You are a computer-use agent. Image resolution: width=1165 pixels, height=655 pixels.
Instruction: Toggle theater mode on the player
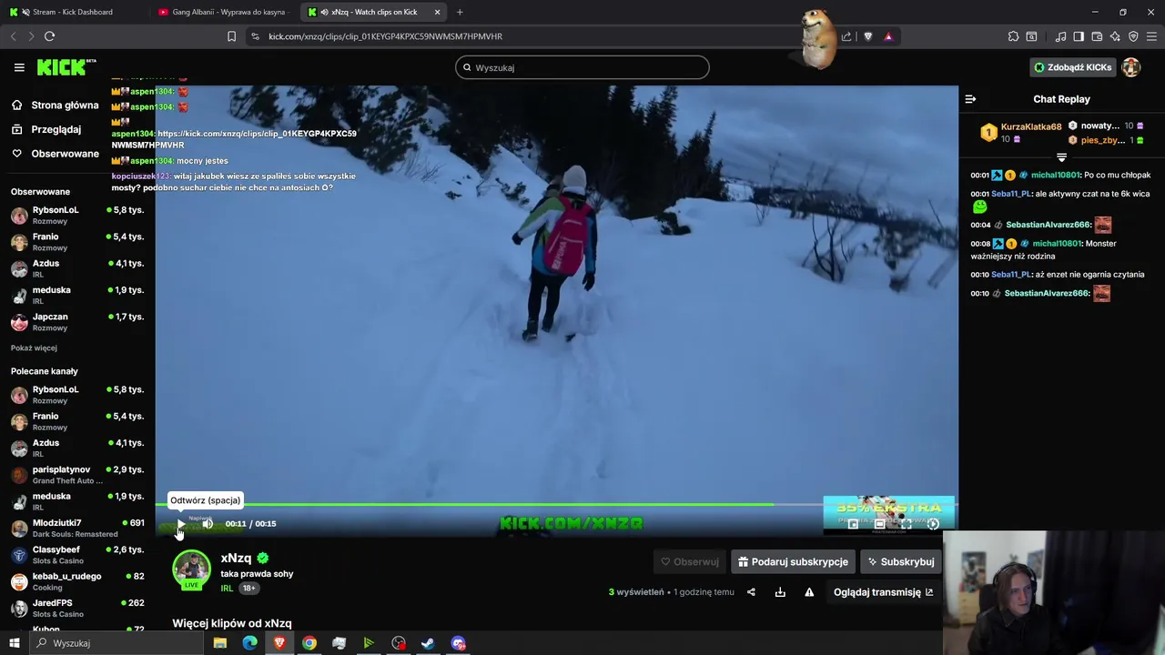(x=879, y=524)
